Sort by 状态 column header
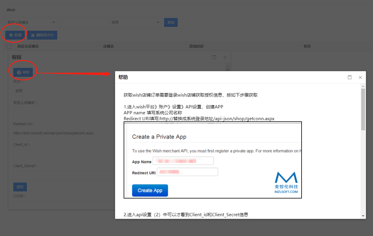Image resolution: width=373 pixels, height=236 pixels. tap(307, 46)
